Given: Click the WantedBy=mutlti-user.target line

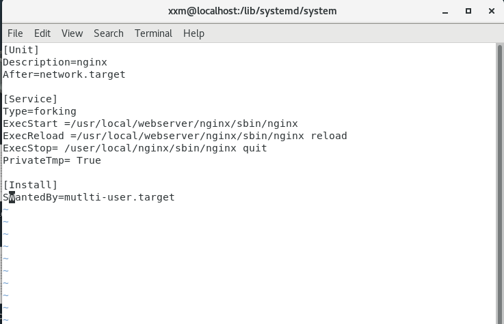Looking at the screenshot, I should [x=89, y=197].
